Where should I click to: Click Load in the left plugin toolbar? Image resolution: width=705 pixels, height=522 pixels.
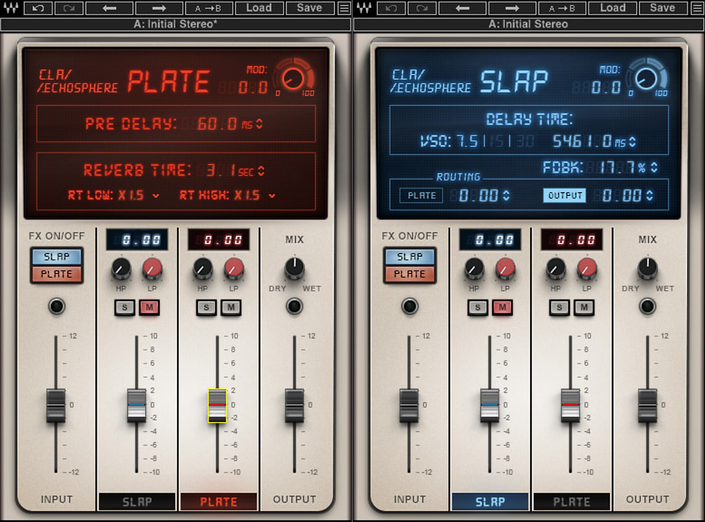(x=258, y=8)
